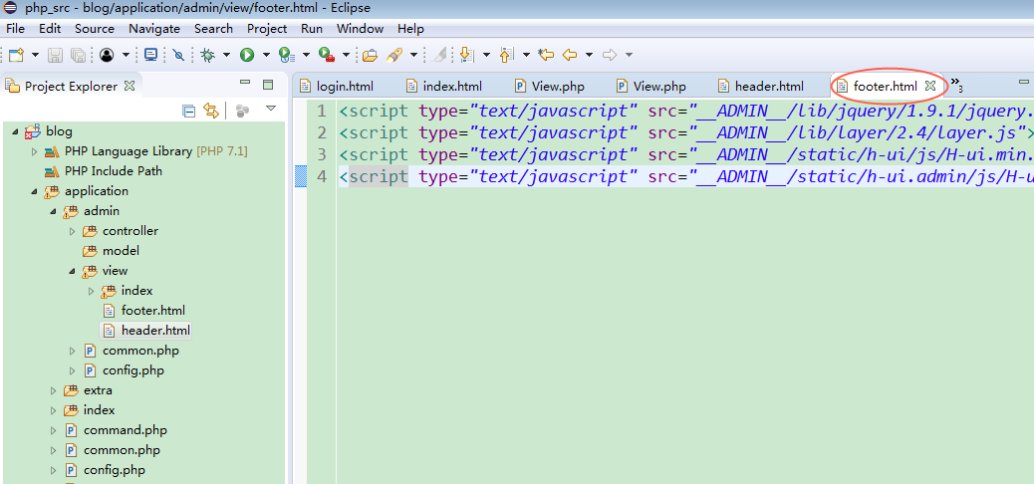Image resolution: width=1034 pixels, height=484 pixels.
Task: Click the open folder toolbar icon
Action: pos(370,55)
